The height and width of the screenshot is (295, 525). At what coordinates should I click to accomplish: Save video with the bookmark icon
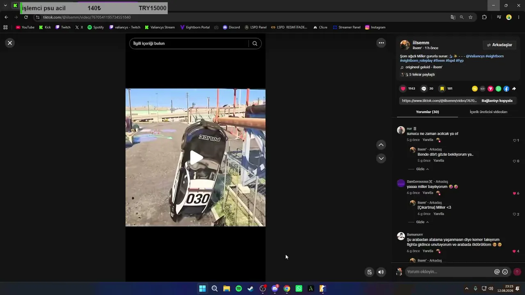pyautogui.click(x=442, y=88)
